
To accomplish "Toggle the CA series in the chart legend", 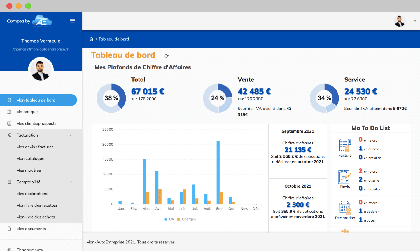I will (169, 219).
